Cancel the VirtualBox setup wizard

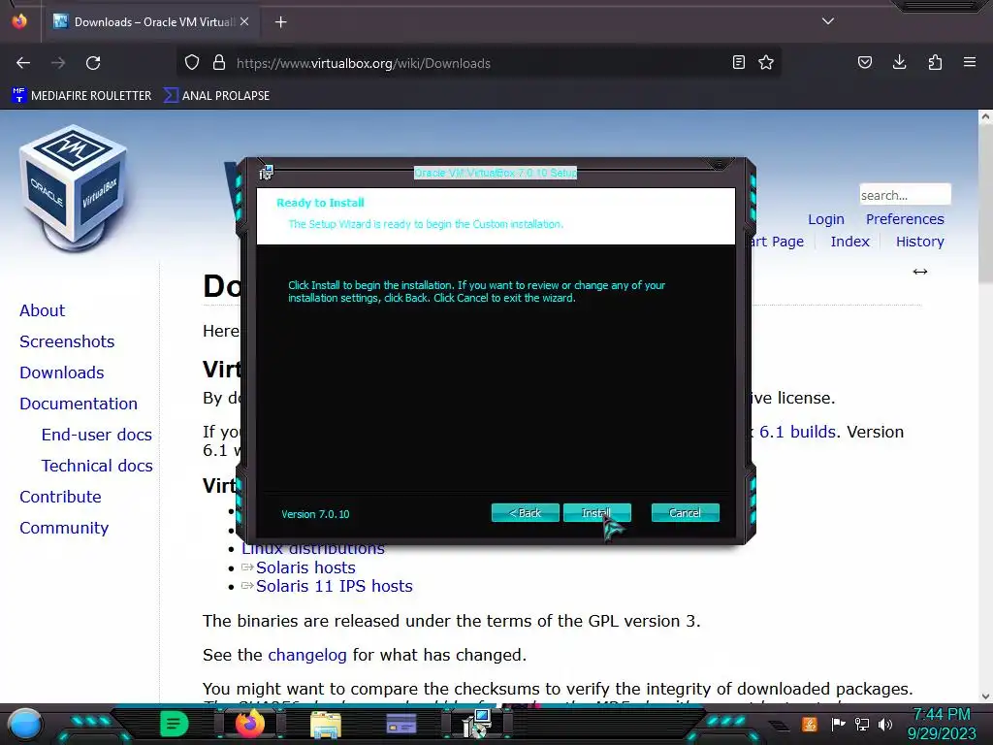pyautogui.click(x=686, y=512)
